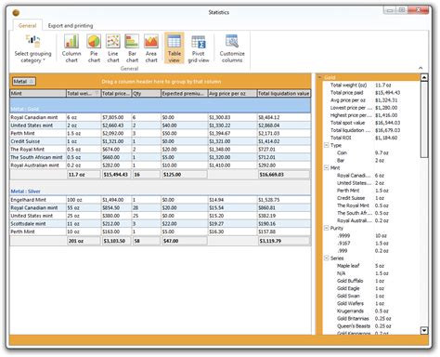Select the Credit Suisse row

tap(161, 141)
